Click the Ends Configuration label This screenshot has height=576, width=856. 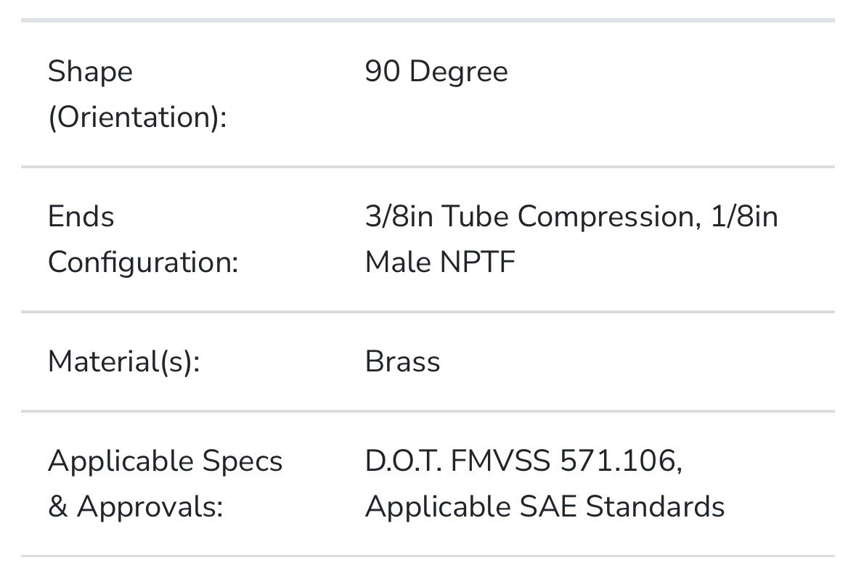click(x=143, y=239)
